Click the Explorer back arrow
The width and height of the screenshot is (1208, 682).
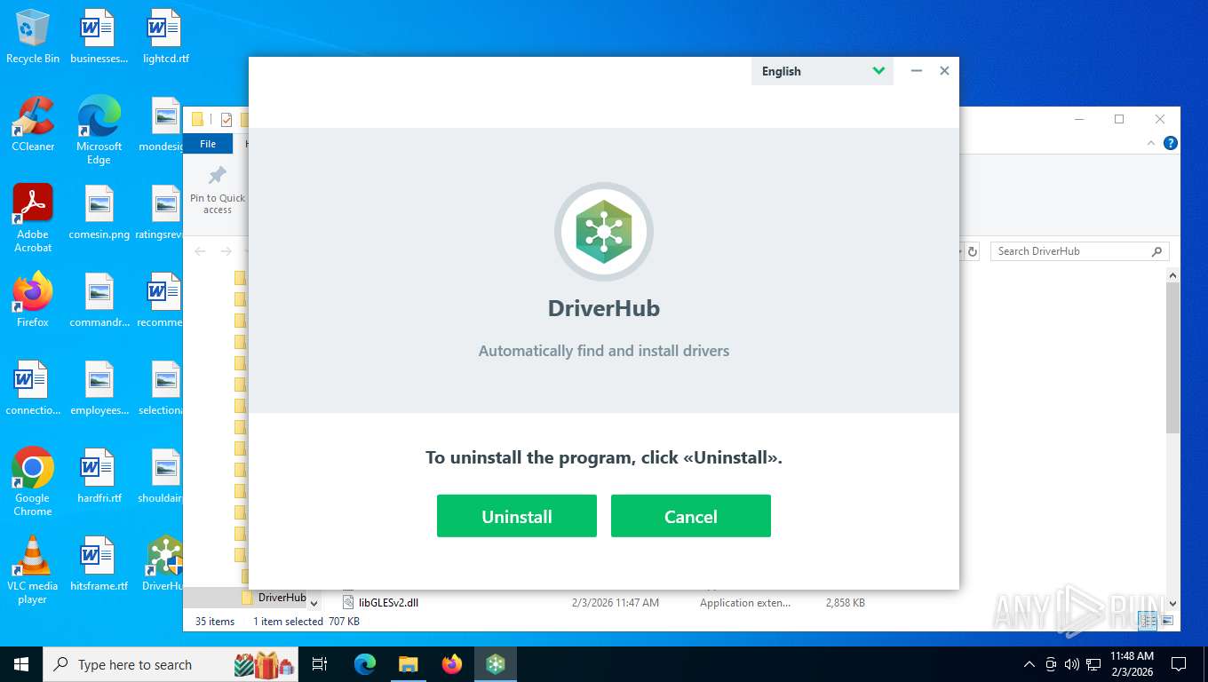click(x=200, y=251)
